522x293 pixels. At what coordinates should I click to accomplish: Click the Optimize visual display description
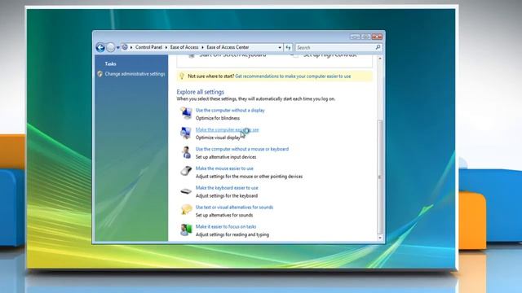pos(218,138)
